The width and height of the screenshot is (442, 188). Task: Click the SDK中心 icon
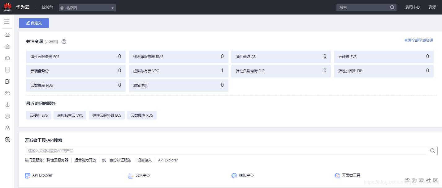[131, 176]
